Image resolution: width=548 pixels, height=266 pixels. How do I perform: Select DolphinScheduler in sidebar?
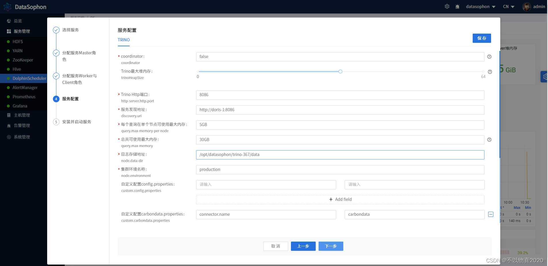[24, 78]
